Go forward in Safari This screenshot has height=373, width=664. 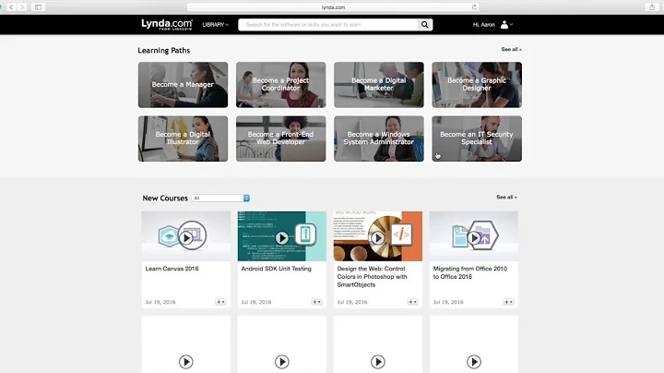22,7
